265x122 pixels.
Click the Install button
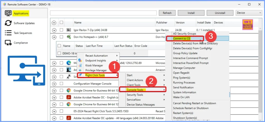(191, 13)
